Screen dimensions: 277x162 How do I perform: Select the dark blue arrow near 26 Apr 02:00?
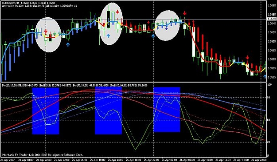pos(166,28)
